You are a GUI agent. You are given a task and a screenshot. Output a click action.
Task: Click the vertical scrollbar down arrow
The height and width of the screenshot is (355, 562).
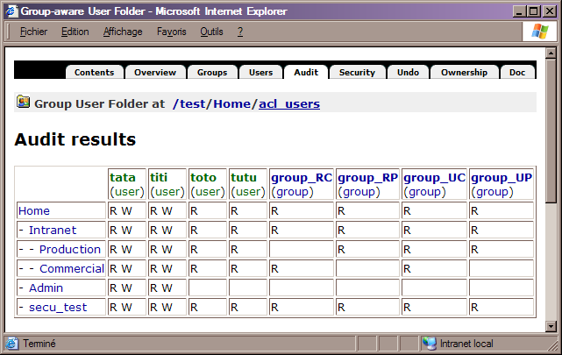coord(551,326)
